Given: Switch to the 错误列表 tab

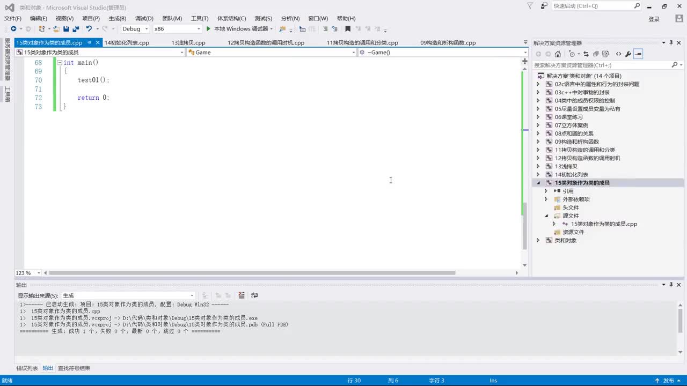Looking at the screenshot, I should click(x=27, y=368).
